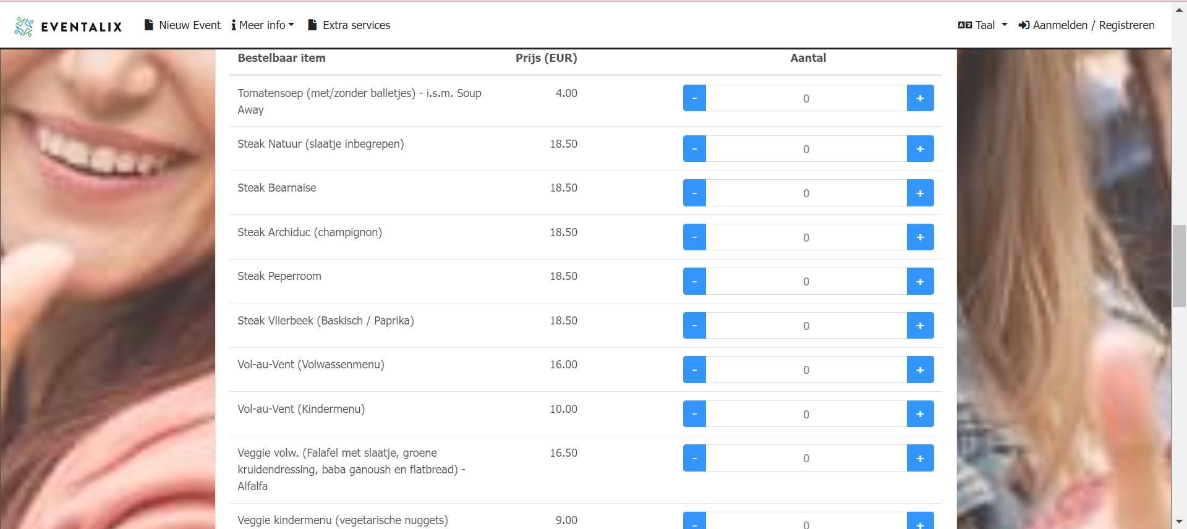The image size is (1187, 529).
Task: Increase Veggie volw. Falafel quantity
Action: tap(920, 458)
